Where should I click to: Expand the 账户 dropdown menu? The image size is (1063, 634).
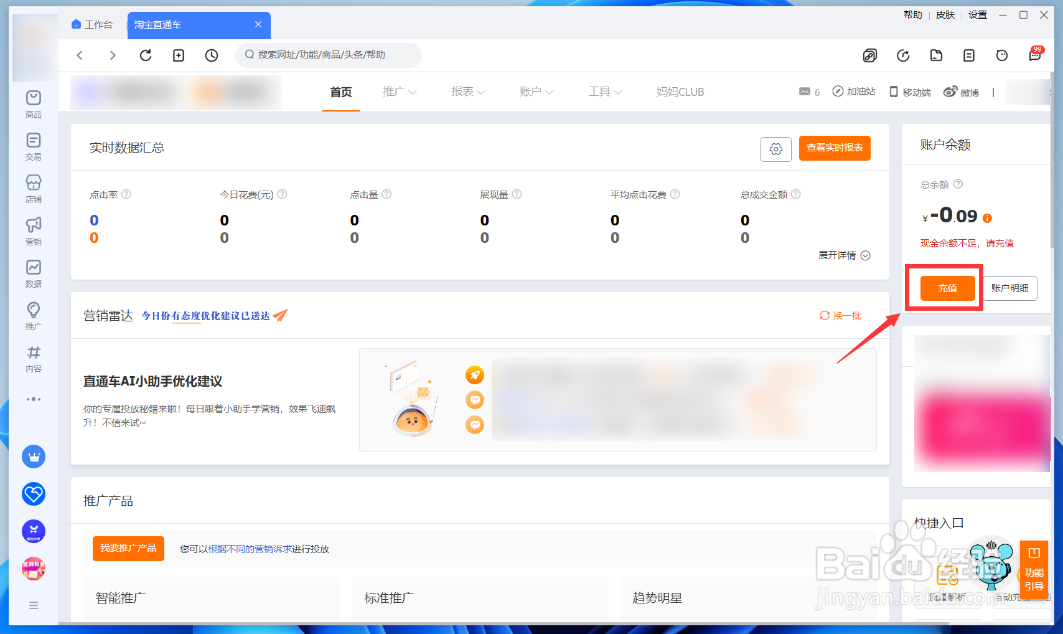(536, 92)
